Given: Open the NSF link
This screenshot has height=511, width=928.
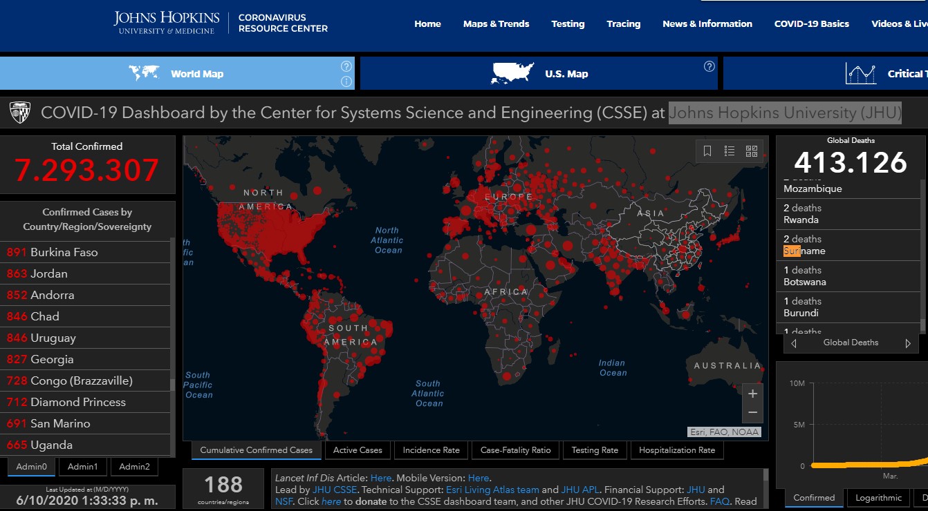Looking at the screenshot, I should tap(284, 501).
